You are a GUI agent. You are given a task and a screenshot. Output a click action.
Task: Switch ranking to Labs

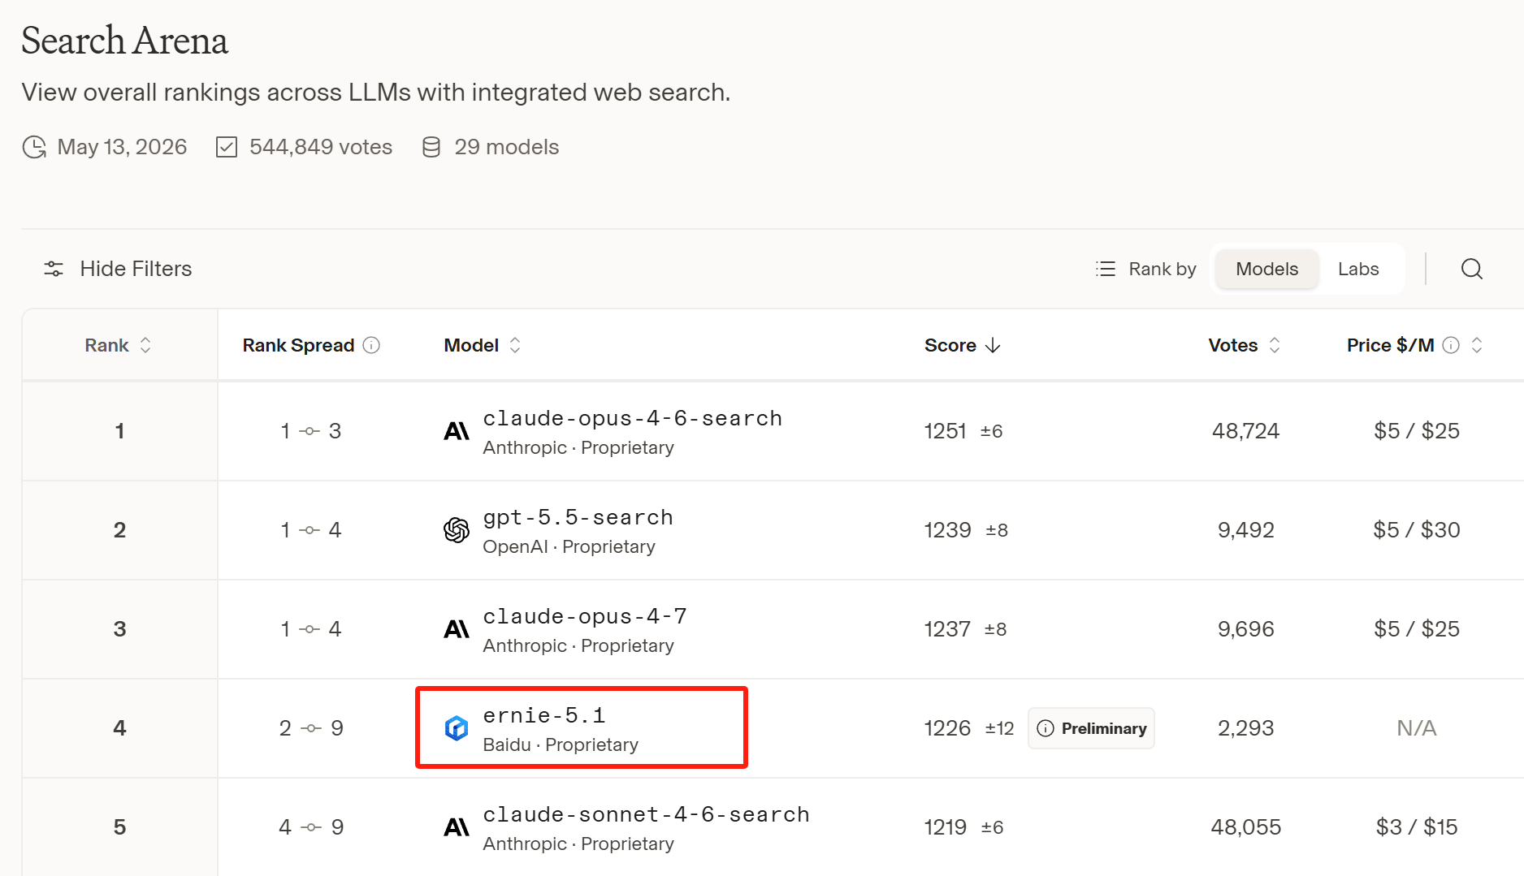coord(1358,269)
